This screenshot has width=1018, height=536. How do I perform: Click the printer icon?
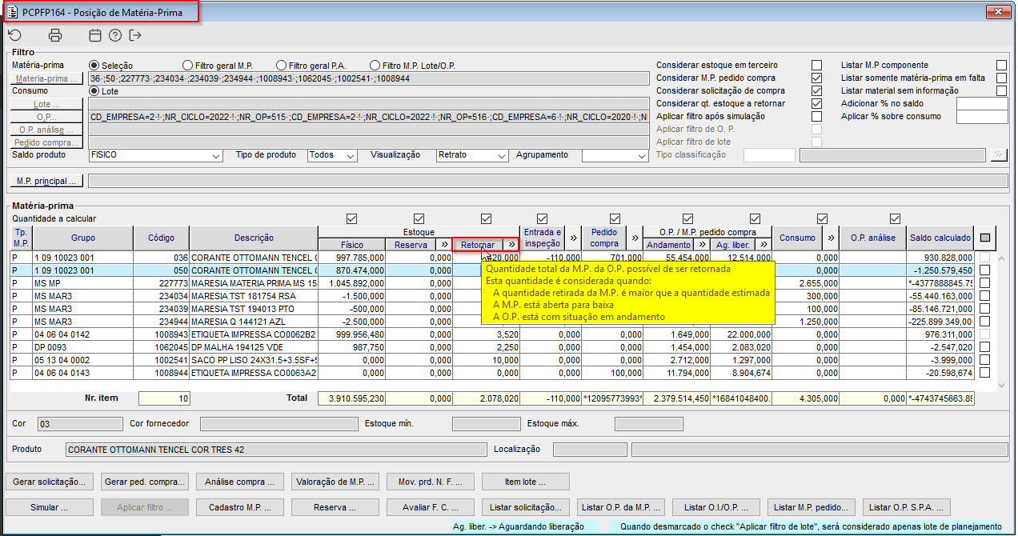click(54, 35)
